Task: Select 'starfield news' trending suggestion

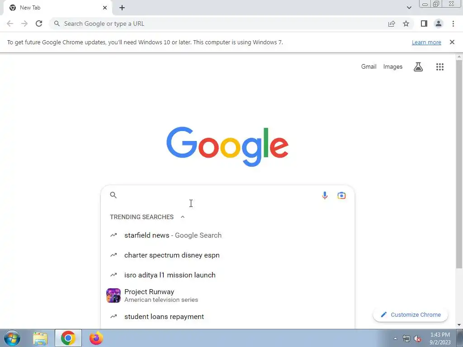Action: (x=227, y=235)
